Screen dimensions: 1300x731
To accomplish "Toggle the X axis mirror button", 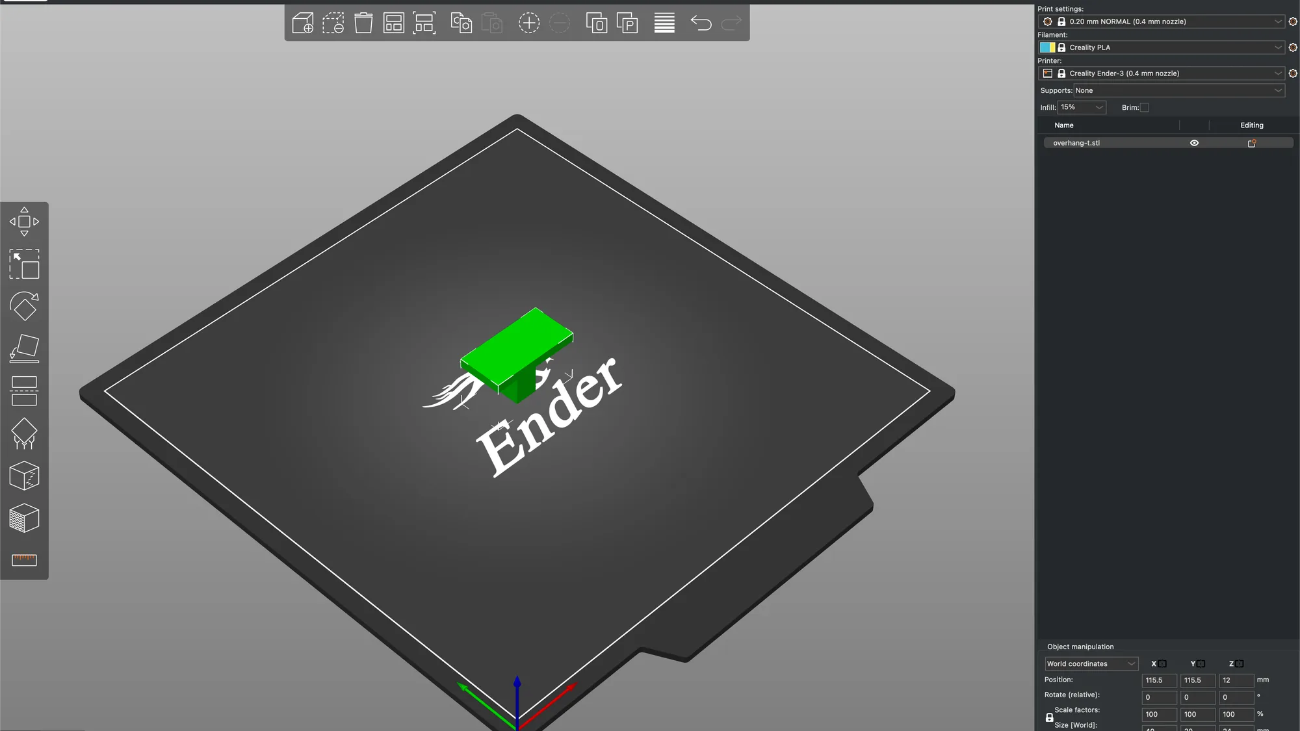I will [1162, 664].
